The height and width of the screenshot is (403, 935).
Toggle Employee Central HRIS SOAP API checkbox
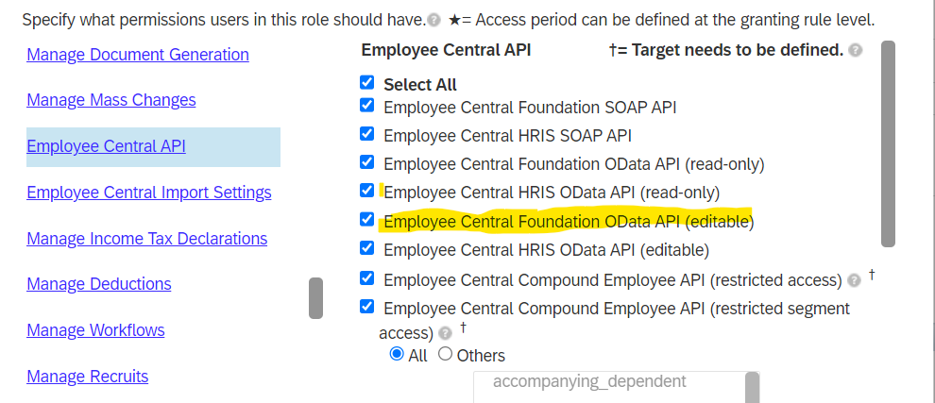367,134
